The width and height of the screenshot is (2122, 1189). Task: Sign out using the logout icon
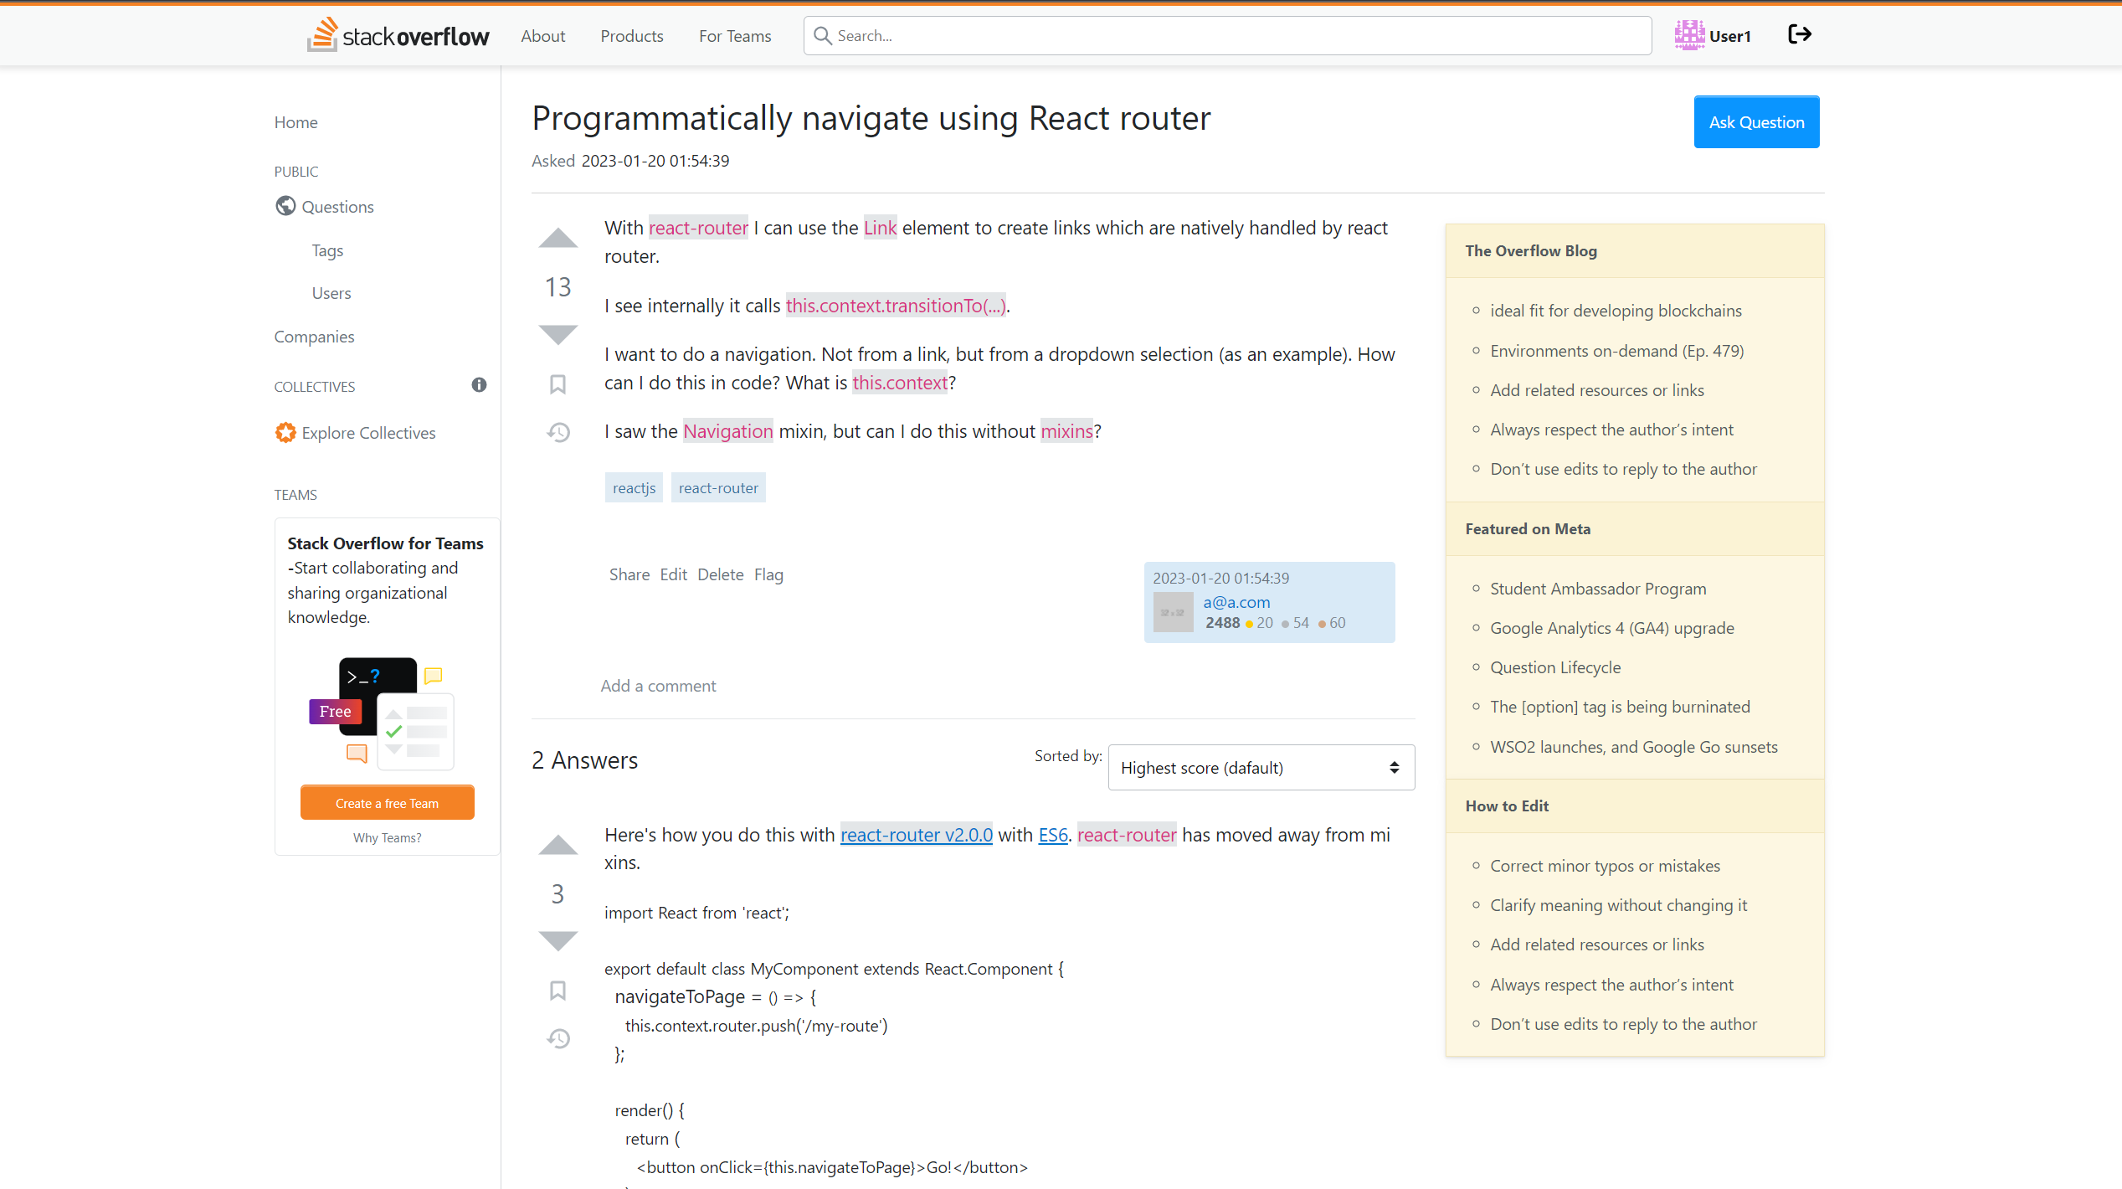coord(1799,34)
